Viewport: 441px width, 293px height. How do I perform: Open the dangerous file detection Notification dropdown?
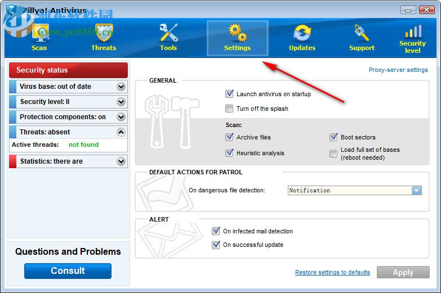355,191
